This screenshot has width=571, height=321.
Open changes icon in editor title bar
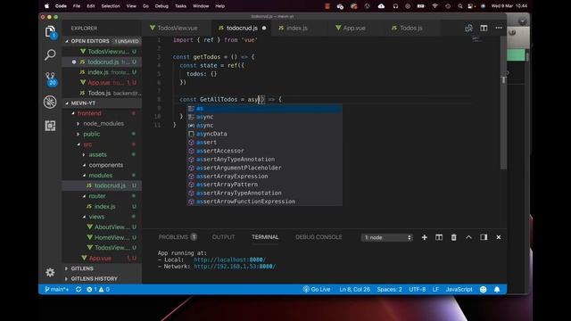(x=468, y=28)
